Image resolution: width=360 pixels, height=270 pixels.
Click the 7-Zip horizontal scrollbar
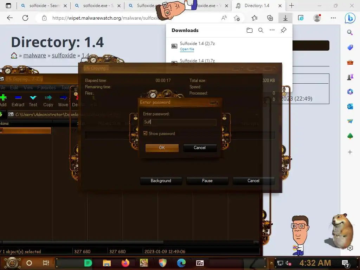(x=83, y=242)
